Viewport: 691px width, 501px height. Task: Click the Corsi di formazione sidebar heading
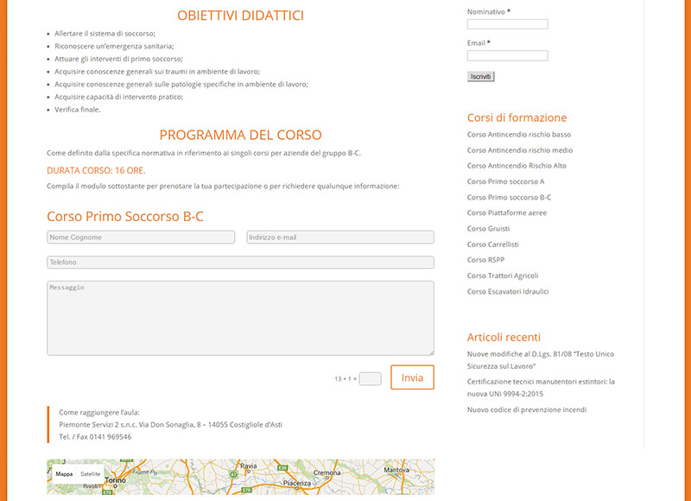517,117
